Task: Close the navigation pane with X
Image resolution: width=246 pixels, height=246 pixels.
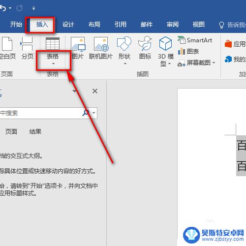Action: pyautogui.click(x=95, y=91)
